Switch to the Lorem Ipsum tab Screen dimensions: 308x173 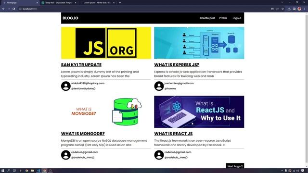pyautogui.click(x=97, y=3)
